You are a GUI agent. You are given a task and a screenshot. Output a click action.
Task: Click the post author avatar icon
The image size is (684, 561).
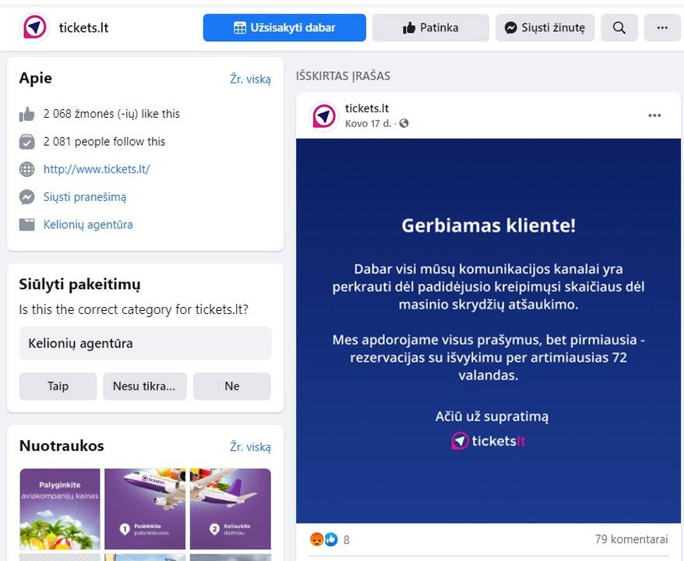point(323,116)
